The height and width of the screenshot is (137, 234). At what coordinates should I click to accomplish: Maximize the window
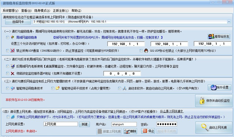click(x=219, y=2)
